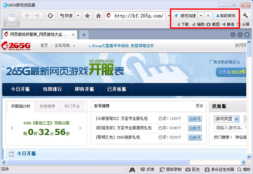Image resolution: width=253 pixels, height=174 pixels.
Task: Reload the page with refresh icon
Action: 50,16
